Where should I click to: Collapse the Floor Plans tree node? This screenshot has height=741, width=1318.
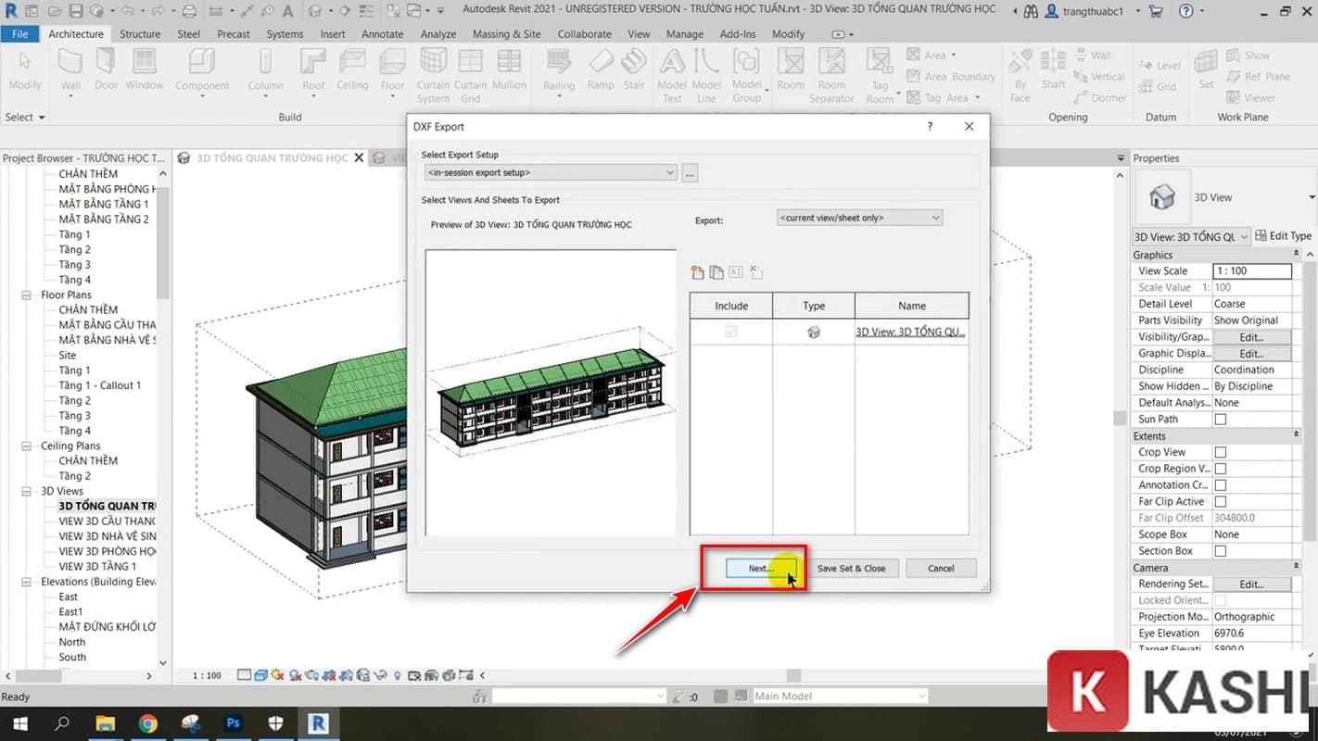pyautogui.click(x=27, y=295)
